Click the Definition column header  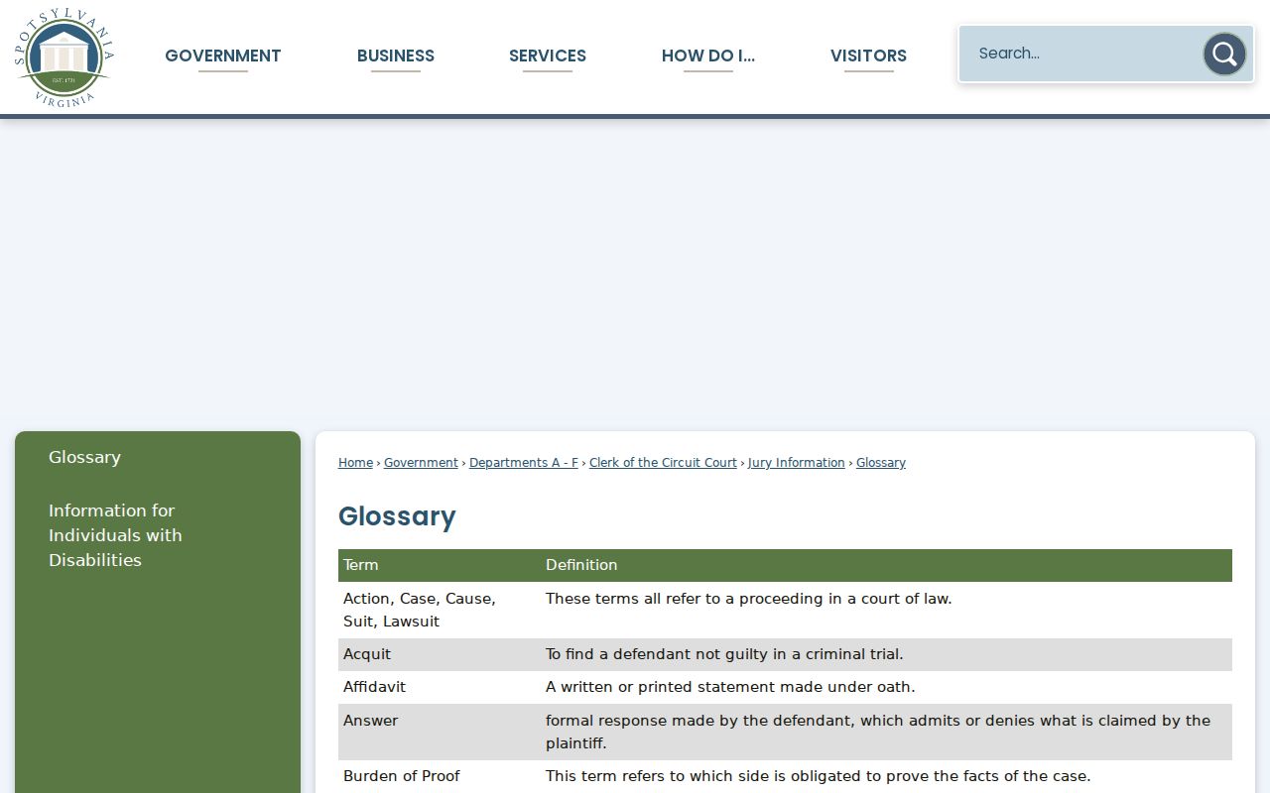(886, 565)
